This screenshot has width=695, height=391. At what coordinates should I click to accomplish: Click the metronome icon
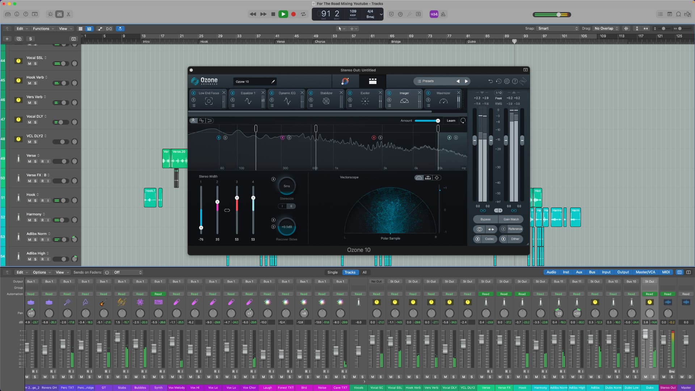[443, 14]
